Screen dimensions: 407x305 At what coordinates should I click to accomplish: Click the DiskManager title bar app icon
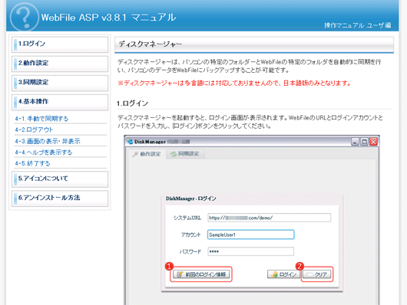(x=130, y=142)
